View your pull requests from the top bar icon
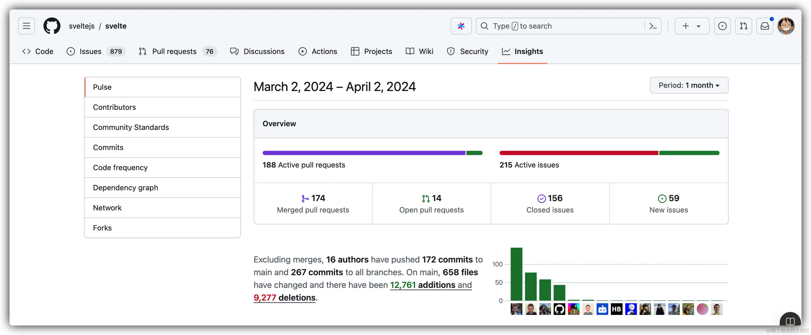Screen dimensions: 811x335 [x=743, y=26]
